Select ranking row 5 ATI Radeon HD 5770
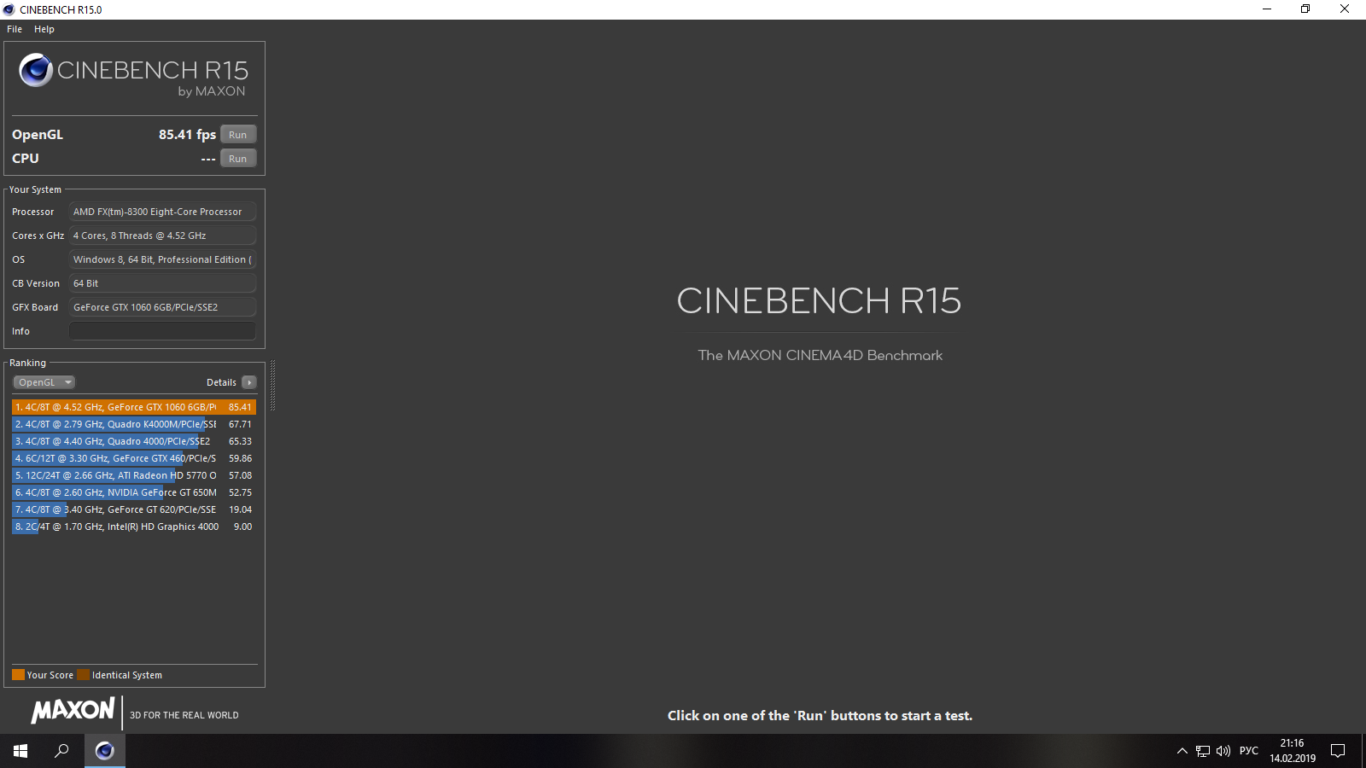 point(134,475)
